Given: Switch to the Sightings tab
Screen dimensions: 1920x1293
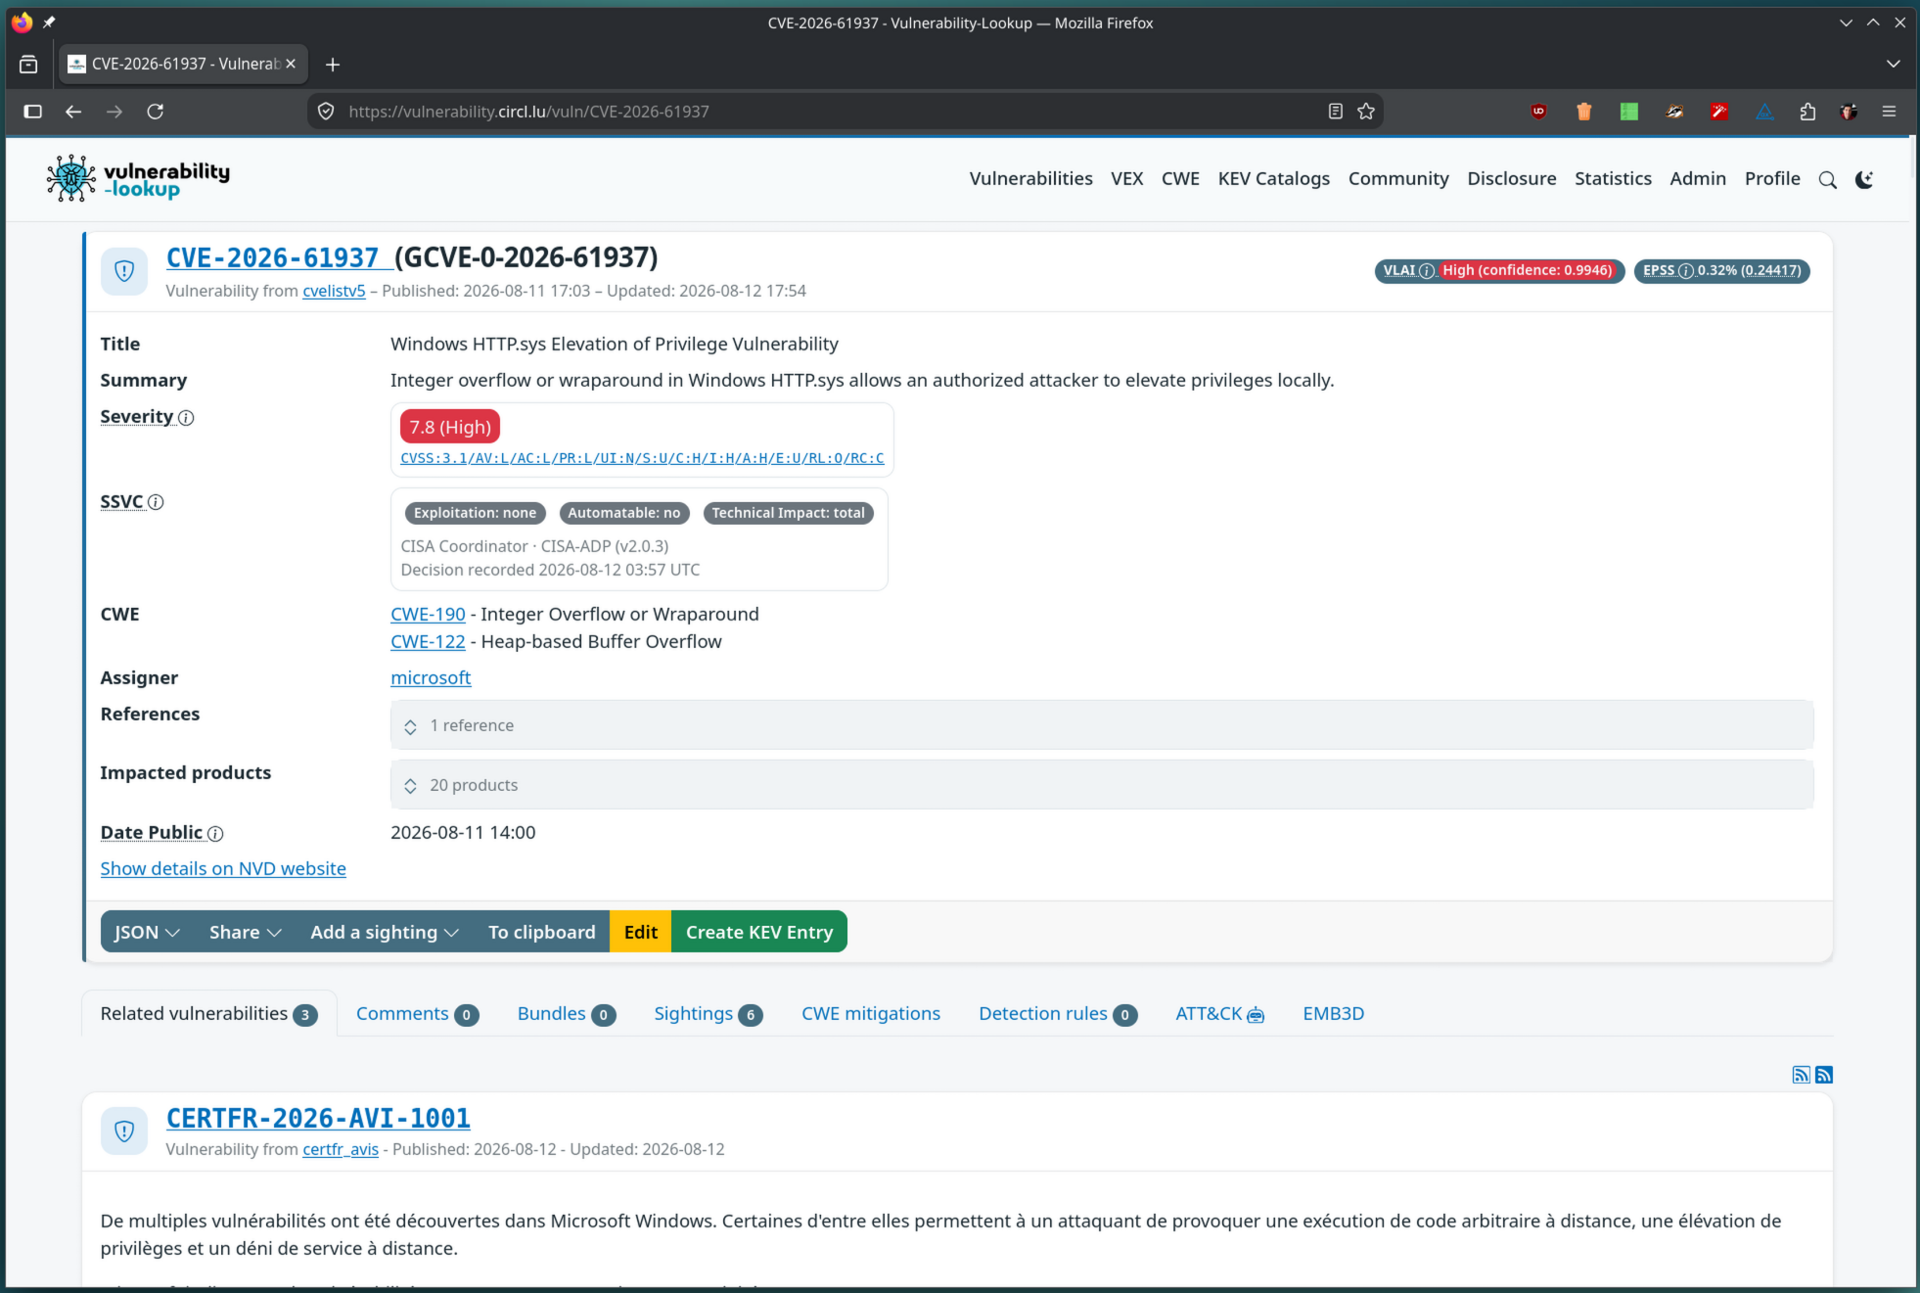Looking at the screenshot, I should 709,1014.
